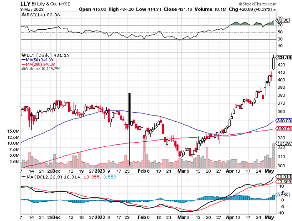Image resolution: width=292 pixels, height=221 pixels.
Task: Click the RSI(14) 83.36 legend text
Action: click(43, 15)
